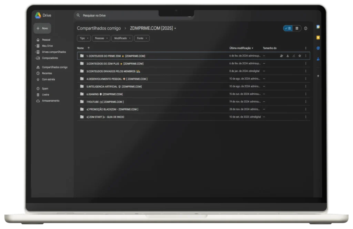Open the Fonte filter dropdown
The width and height of the screenshot is (353, 229).
click(x=142, y=38)
